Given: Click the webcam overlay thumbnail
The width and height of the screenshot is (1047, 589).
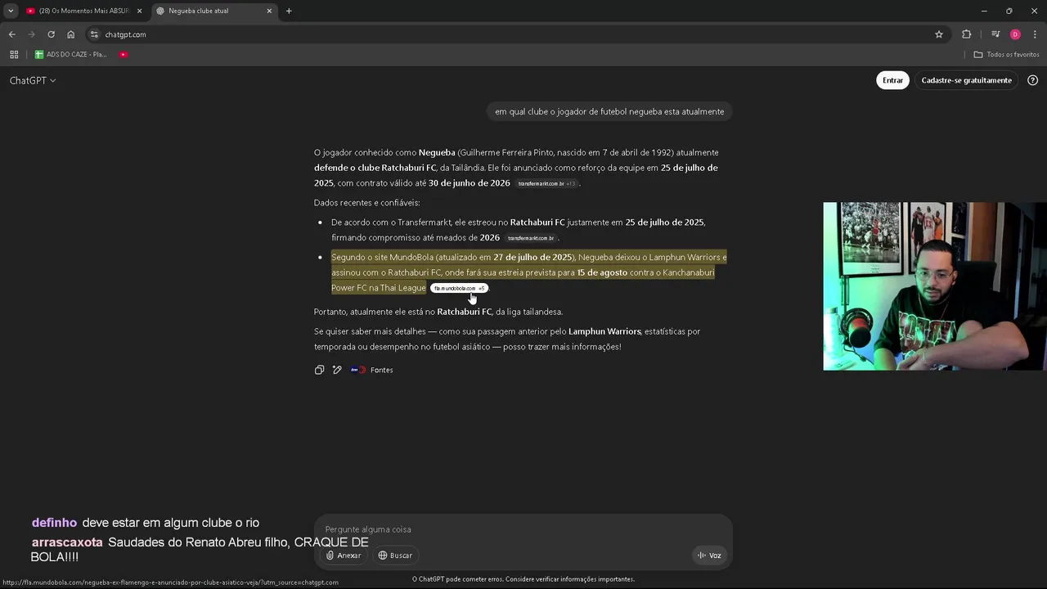Looking at the screenshot, I should 935,286.
